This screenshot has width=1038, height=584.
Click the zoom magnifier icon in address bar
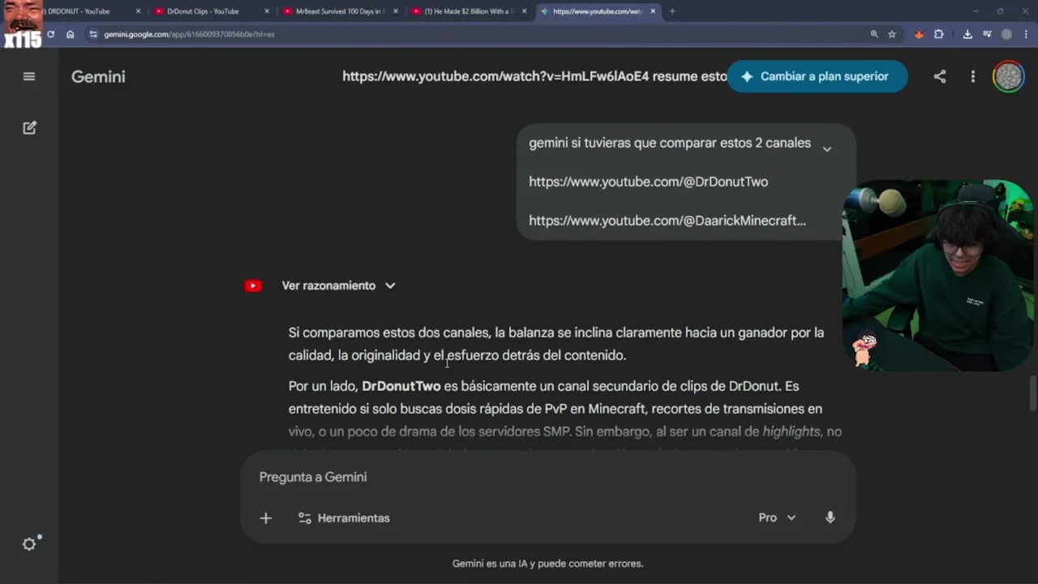874,34
